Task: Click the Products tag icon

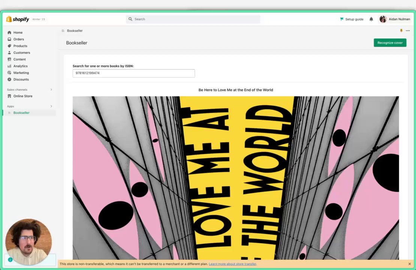Action: coord(9,46)
